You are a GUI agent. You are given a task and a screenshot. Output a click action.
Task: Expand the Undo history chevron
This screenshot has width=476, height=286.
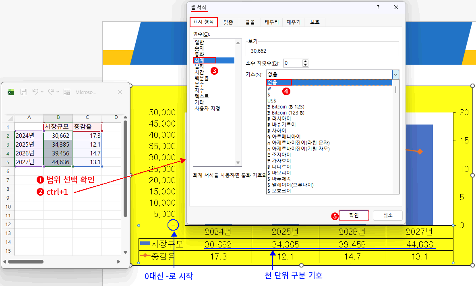click(42, 92)
